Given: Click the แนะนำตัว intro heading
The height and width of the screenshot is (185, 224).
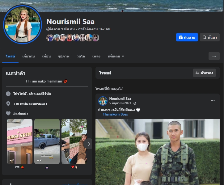Looking at the screenshot, I should [x=15, y=73].
